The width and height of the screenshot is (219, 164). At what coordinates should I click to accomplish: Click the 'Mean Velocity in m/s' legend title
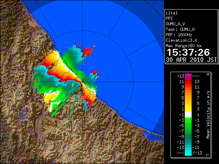coord(208,115)
